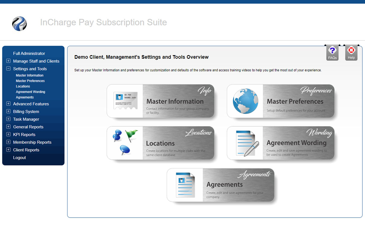Click the InCharge Pay Subscription Suite title
The width and height of the screenshot is (365, 226).
103,22
